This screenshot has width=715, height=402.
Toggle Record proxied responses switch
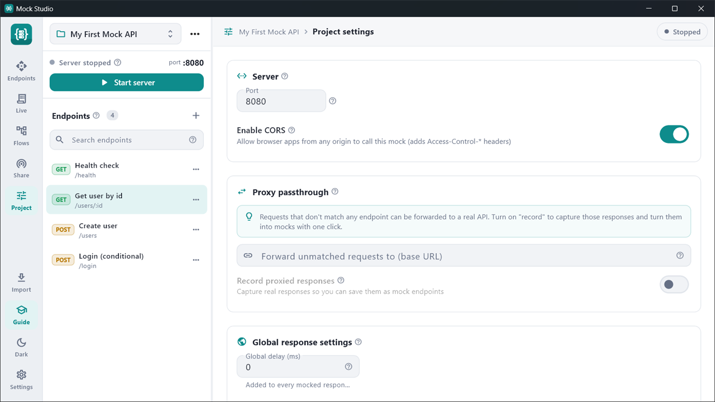[x=674, y=285]
